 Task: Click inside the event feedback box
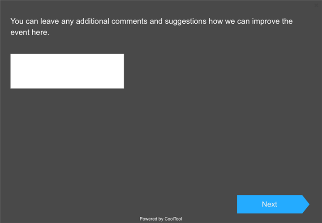[x=67, y=71]
